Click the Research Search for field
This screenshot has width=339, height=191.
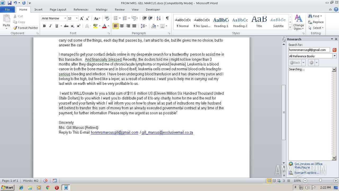[309, 50]
